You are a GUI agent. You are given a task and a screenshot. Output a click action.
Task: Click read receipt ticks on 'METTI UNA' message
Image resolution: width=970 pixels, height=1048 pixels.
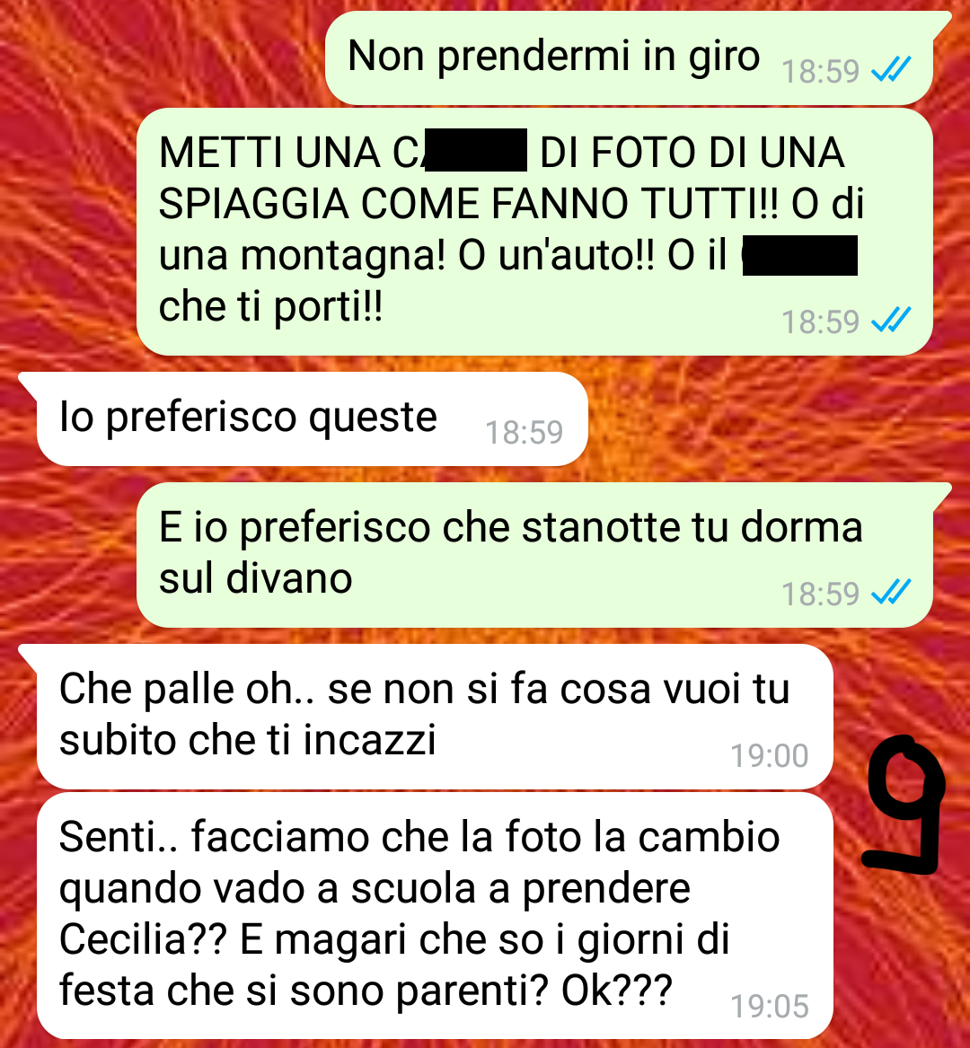891,321
